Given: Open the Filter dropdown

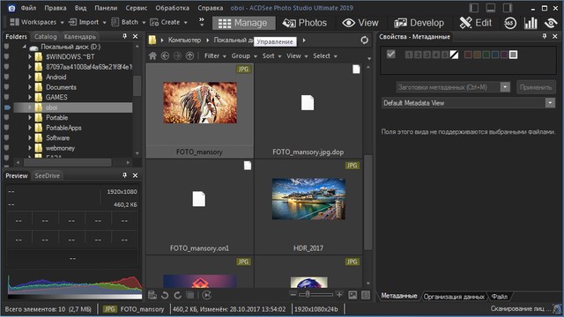Looking at the screenshot, I should tap(215, 56).
